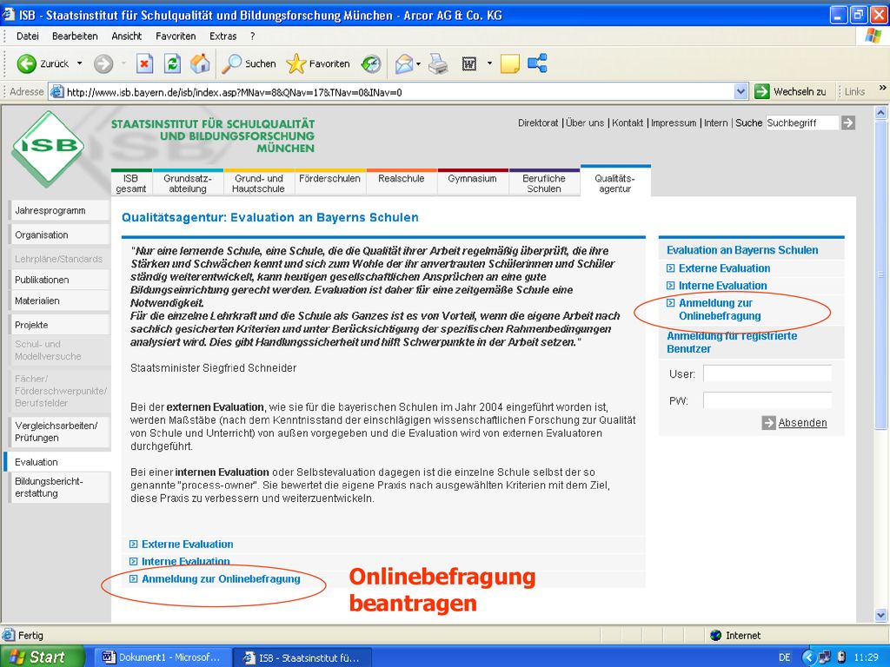Click the PW password field

[x=767, y=400]
